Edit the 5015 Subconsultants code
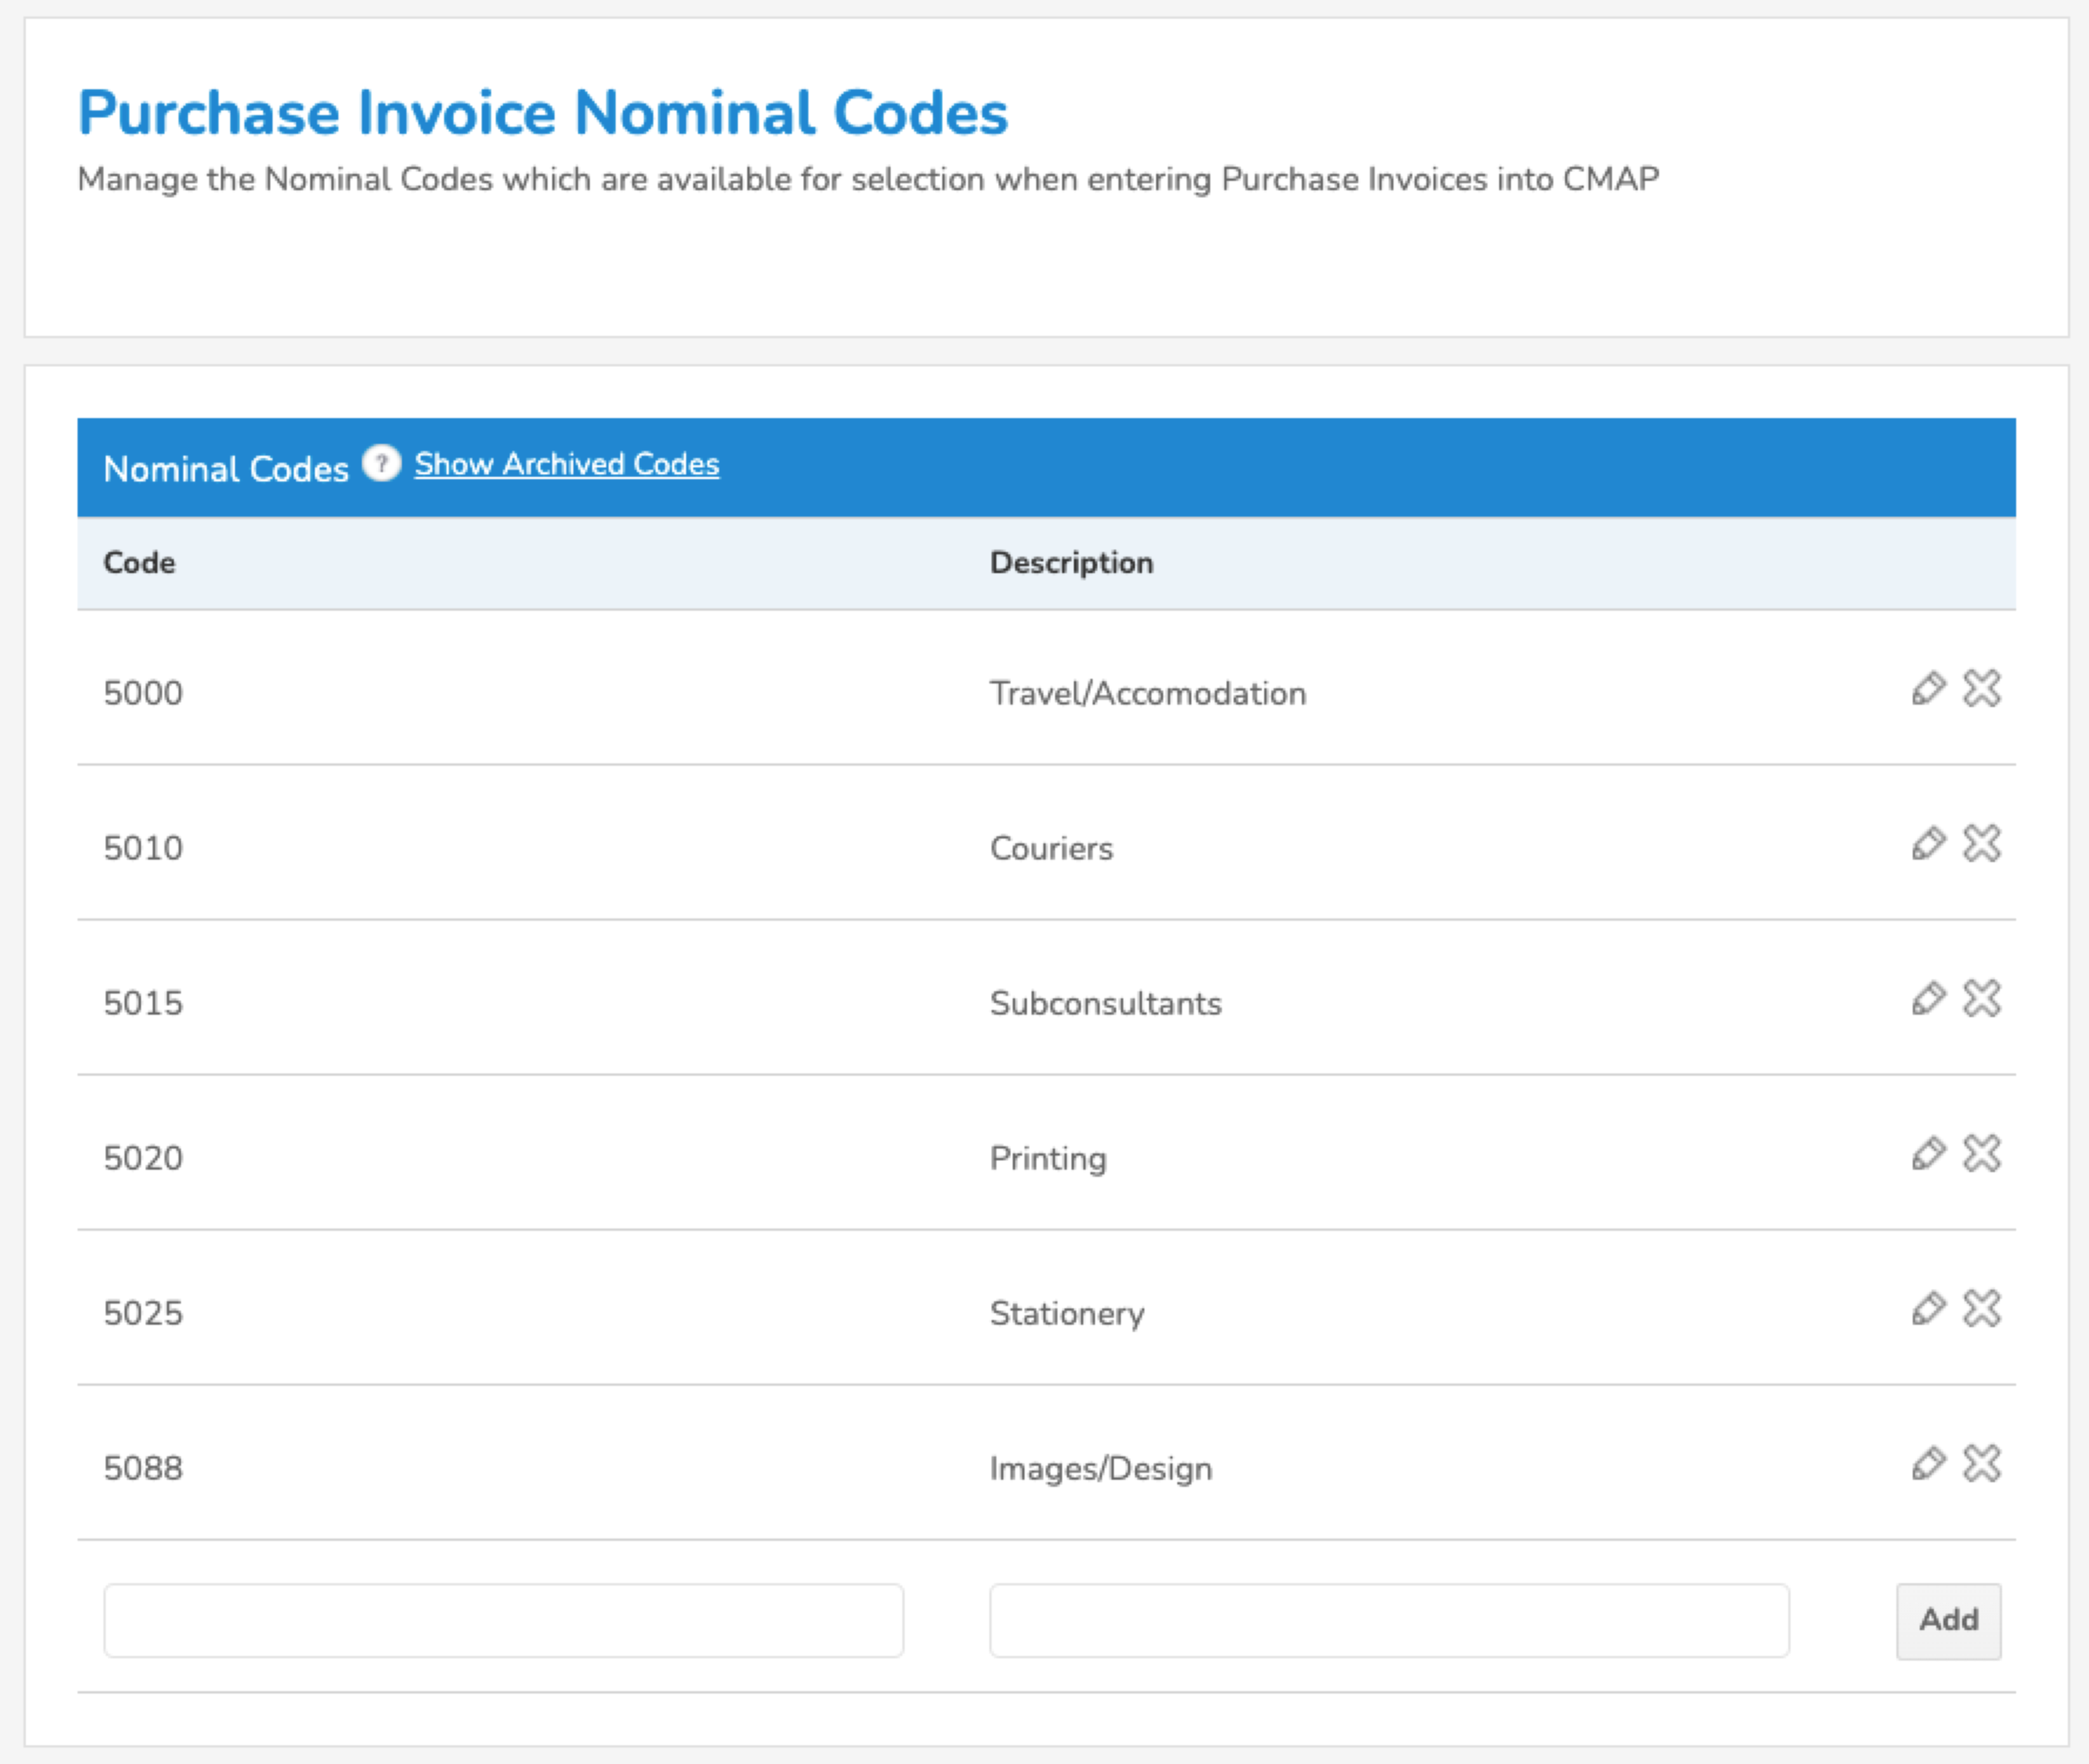This screenshot has height=1764, width=2089. [1928, 999]
